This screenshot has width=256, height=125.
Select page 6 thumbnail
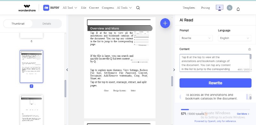tap(31, 35)
